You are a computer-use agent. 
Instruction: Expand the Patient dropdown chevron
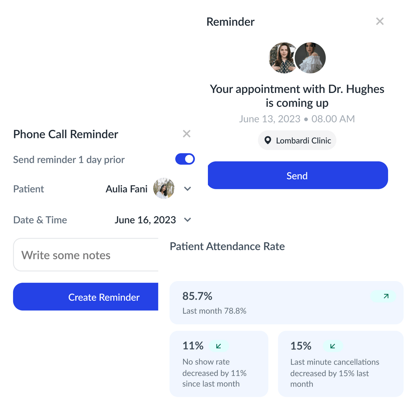(x=188, y=189)
